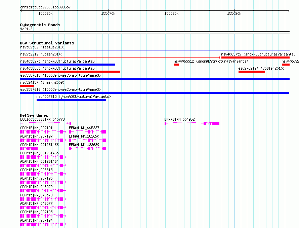The image size is (299, 228).
Task: Select the EFNA3|NM_004952 gene glyph
Action: click(192, 123)
